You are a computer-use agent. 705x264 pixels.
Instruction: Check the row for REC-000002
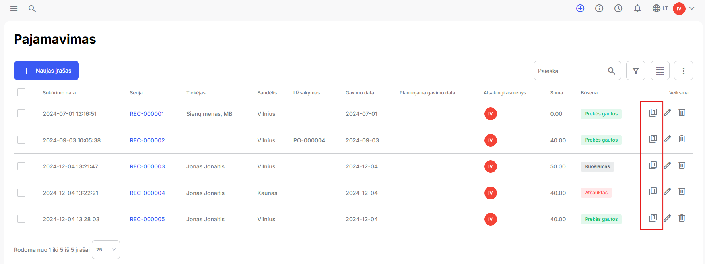(x=21, y=140)
